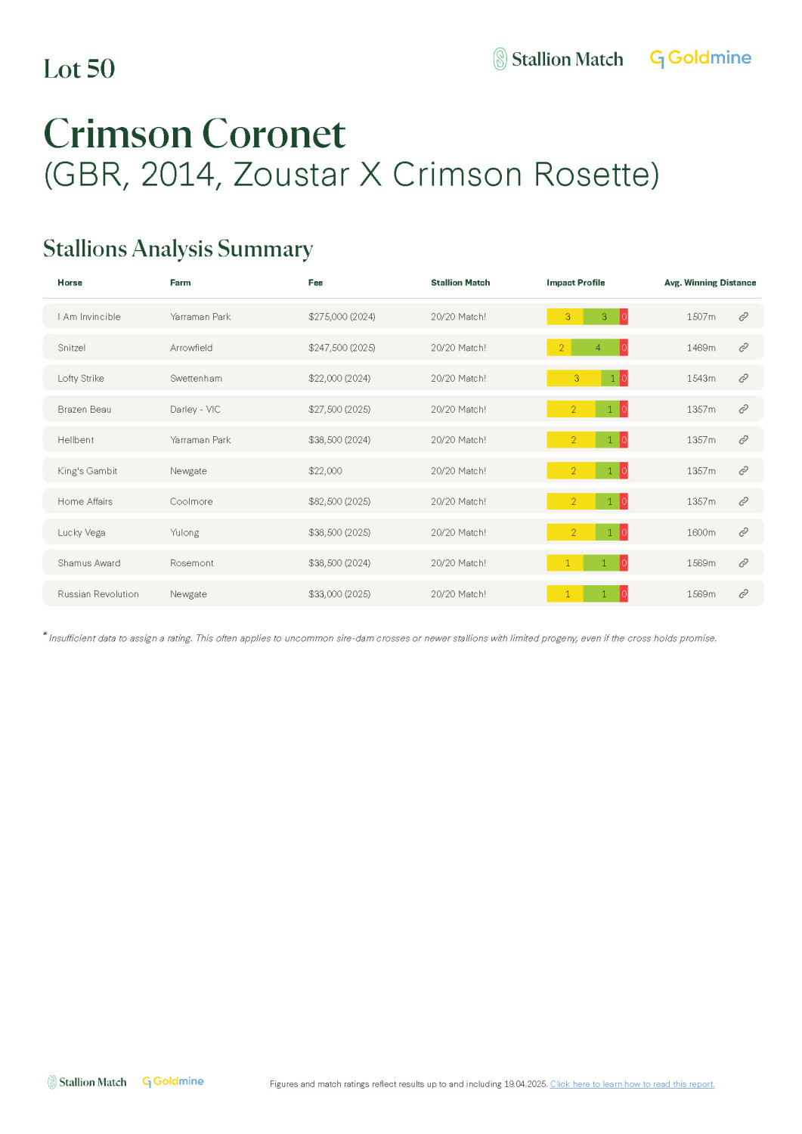Click the Avg. Winning Distance column header

point(710,283)
